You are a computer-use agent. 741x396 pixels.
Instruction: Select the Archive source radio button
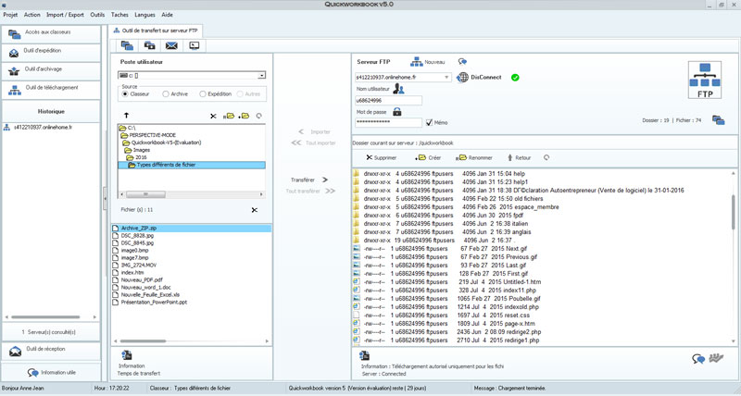pos(165,93)
